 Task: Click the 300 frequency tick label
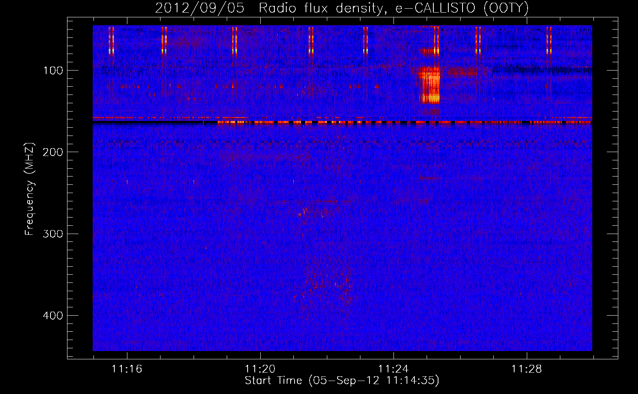53,234
